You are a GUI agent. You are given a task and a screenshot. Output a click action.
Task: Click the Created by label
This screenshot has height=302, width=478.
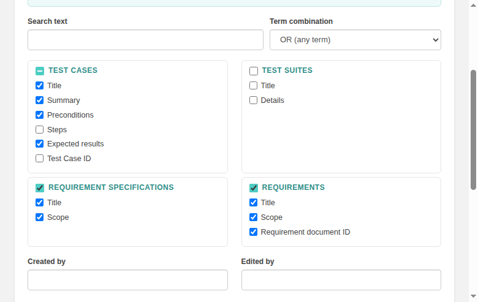[47, 262]
